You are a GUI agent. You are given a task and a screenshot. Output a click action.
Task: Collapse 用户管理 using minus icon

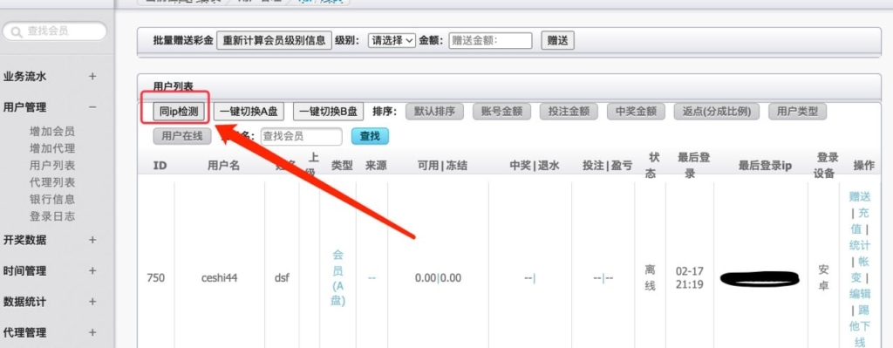[92, 107]
